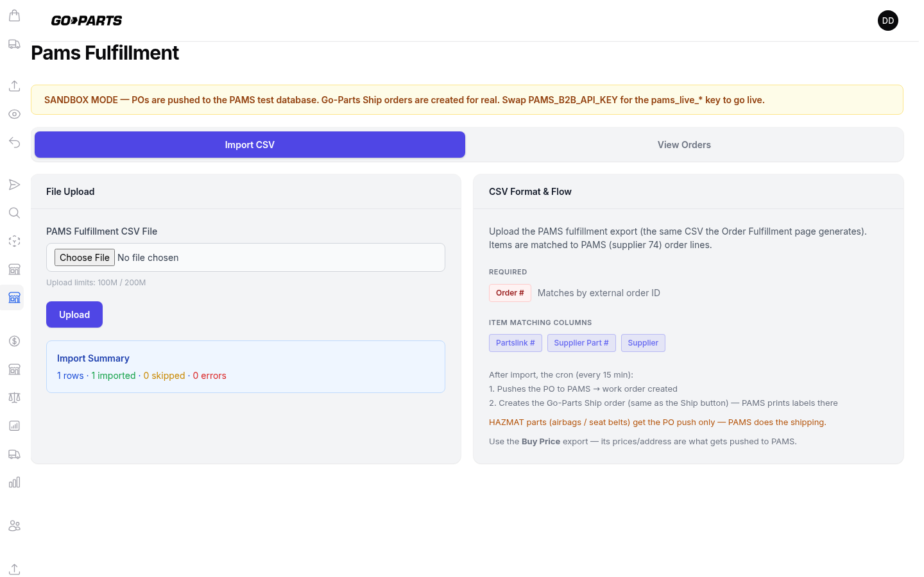Image resolution: width=924 pixels, height=577 pixels.
Task: Open the DD user avatar menu
Action: point(888,21)
